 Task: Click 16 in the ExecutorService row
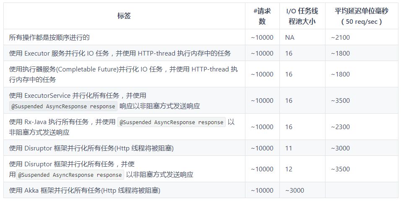coord(289,101)
